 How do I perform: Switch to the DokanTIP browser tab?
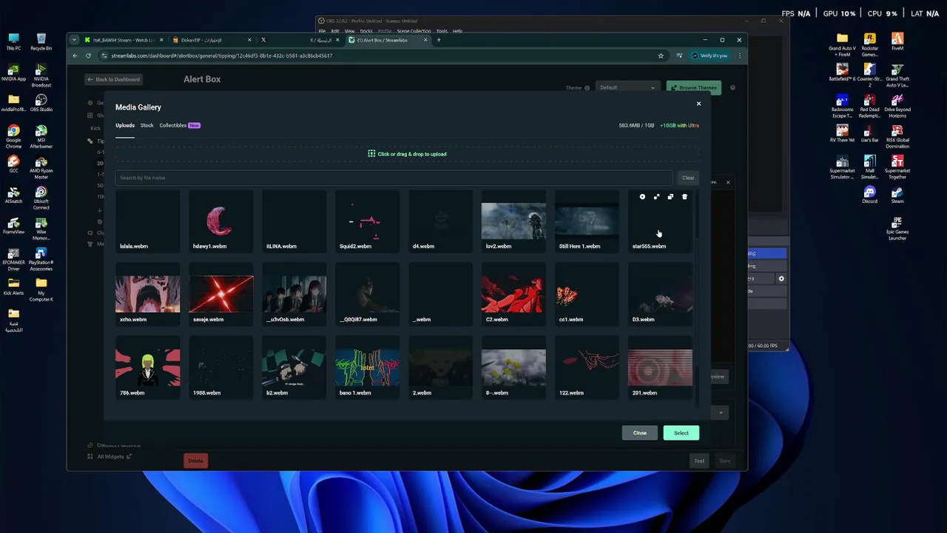pyautogui.click(x=212, y=40)
